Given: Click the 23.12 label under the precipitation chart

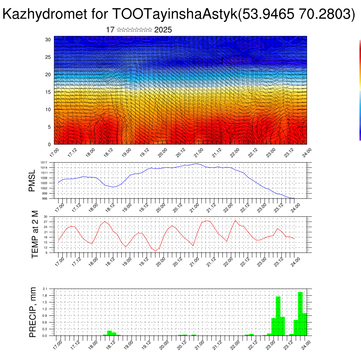Looking at the screenshot, I should (x=288, y=345).
